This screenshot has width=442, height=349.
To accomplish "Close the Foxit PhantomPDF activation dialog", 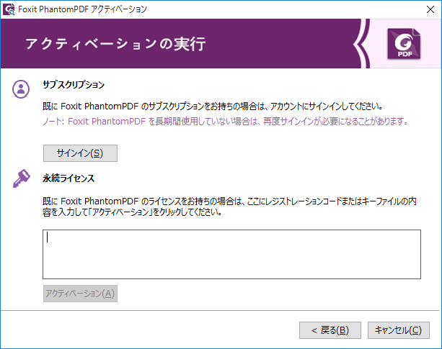I will [430, 9].
